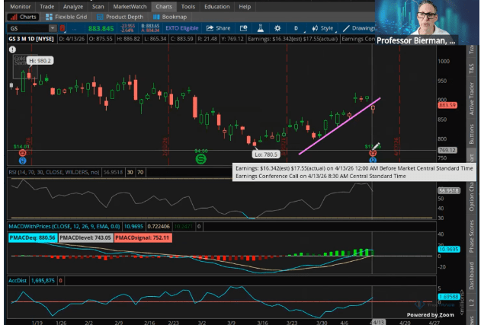The image size is (484, 325).
Task: Click into the GS symbol input field
Action: click(29, 28)
